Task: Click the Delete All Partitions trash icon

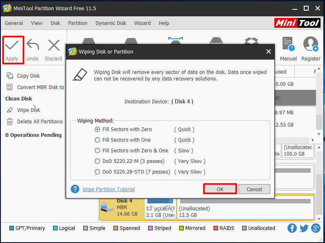Action: (10, 122)
